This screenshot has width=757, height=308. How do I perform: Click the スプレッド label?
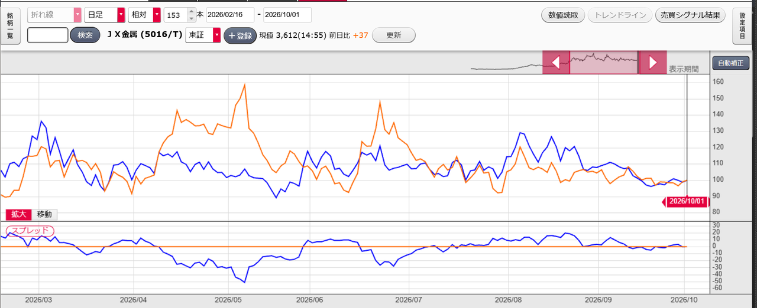pyautogui.click(x=30, y=231)
